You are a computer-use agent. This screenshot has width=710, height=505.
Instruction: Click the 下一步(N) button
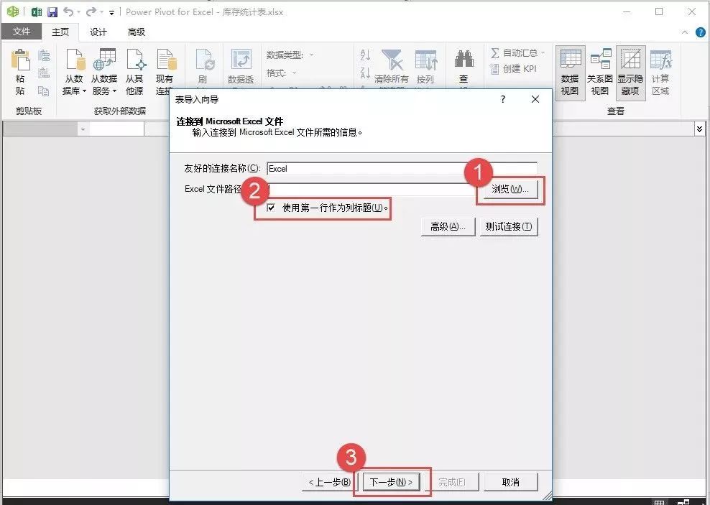390,482
